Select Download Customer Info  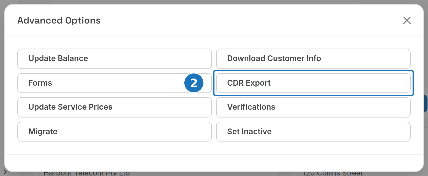(313, 59)
